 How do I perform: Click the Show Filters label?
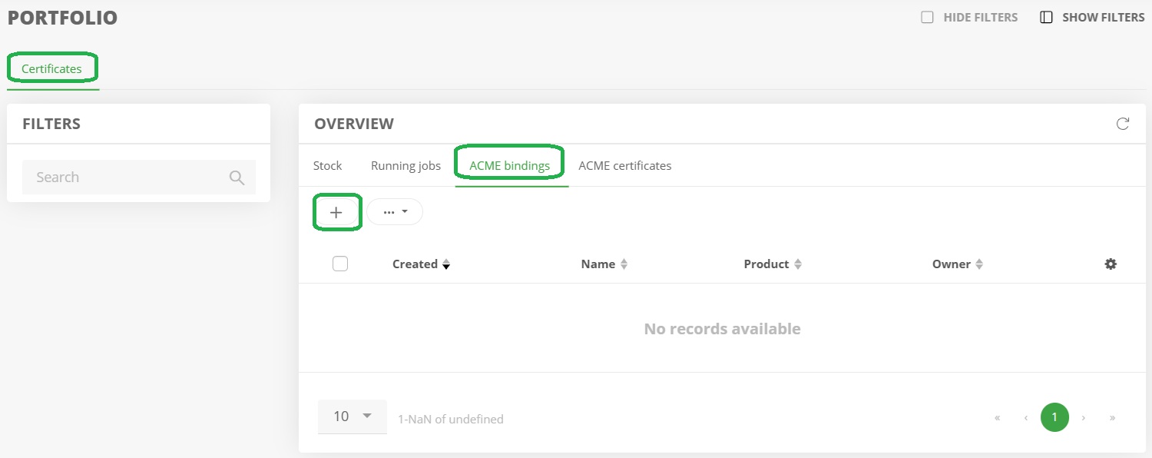1104,18
